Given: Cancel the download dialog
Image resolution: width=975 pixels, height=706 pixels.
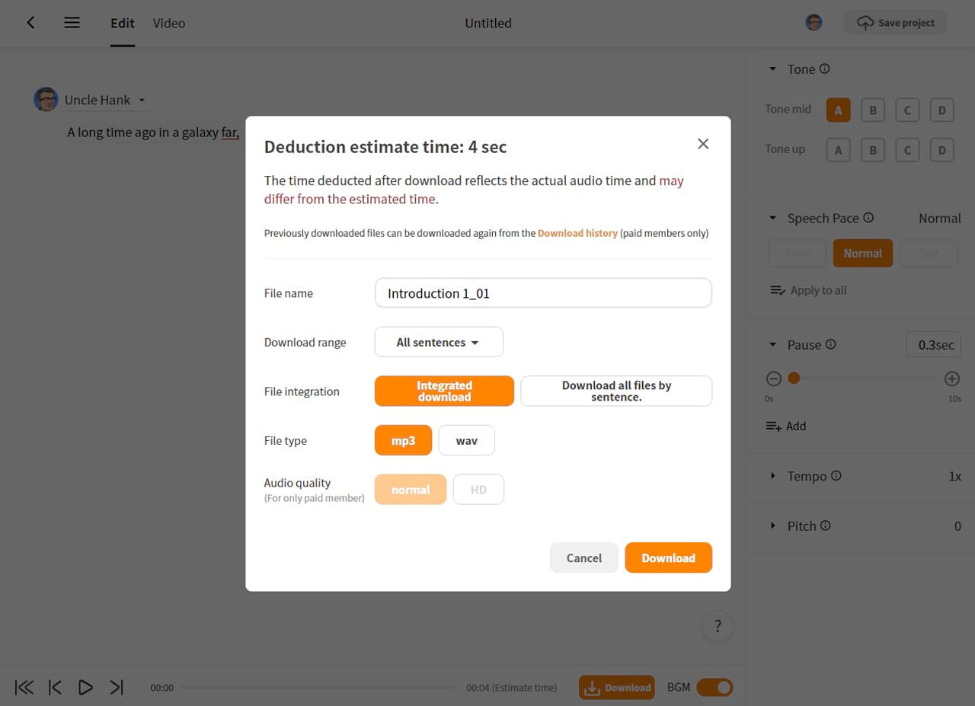Looking at the screenshot, I should 583,557.
